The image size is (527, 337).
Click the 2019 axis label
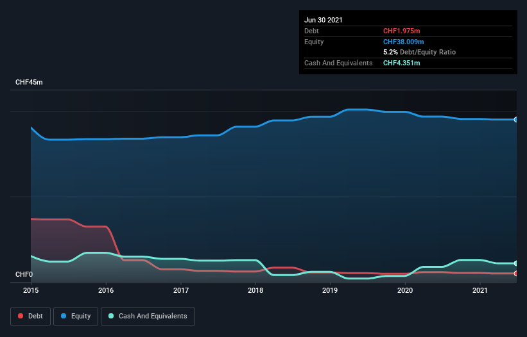pyautogui.click(x=330, y=290)
